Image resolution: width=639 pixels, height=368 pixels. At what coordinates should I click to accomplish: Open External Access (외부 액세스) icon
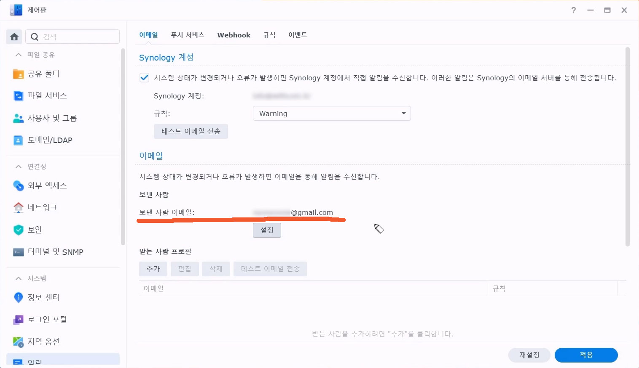[x=18, y=185]
